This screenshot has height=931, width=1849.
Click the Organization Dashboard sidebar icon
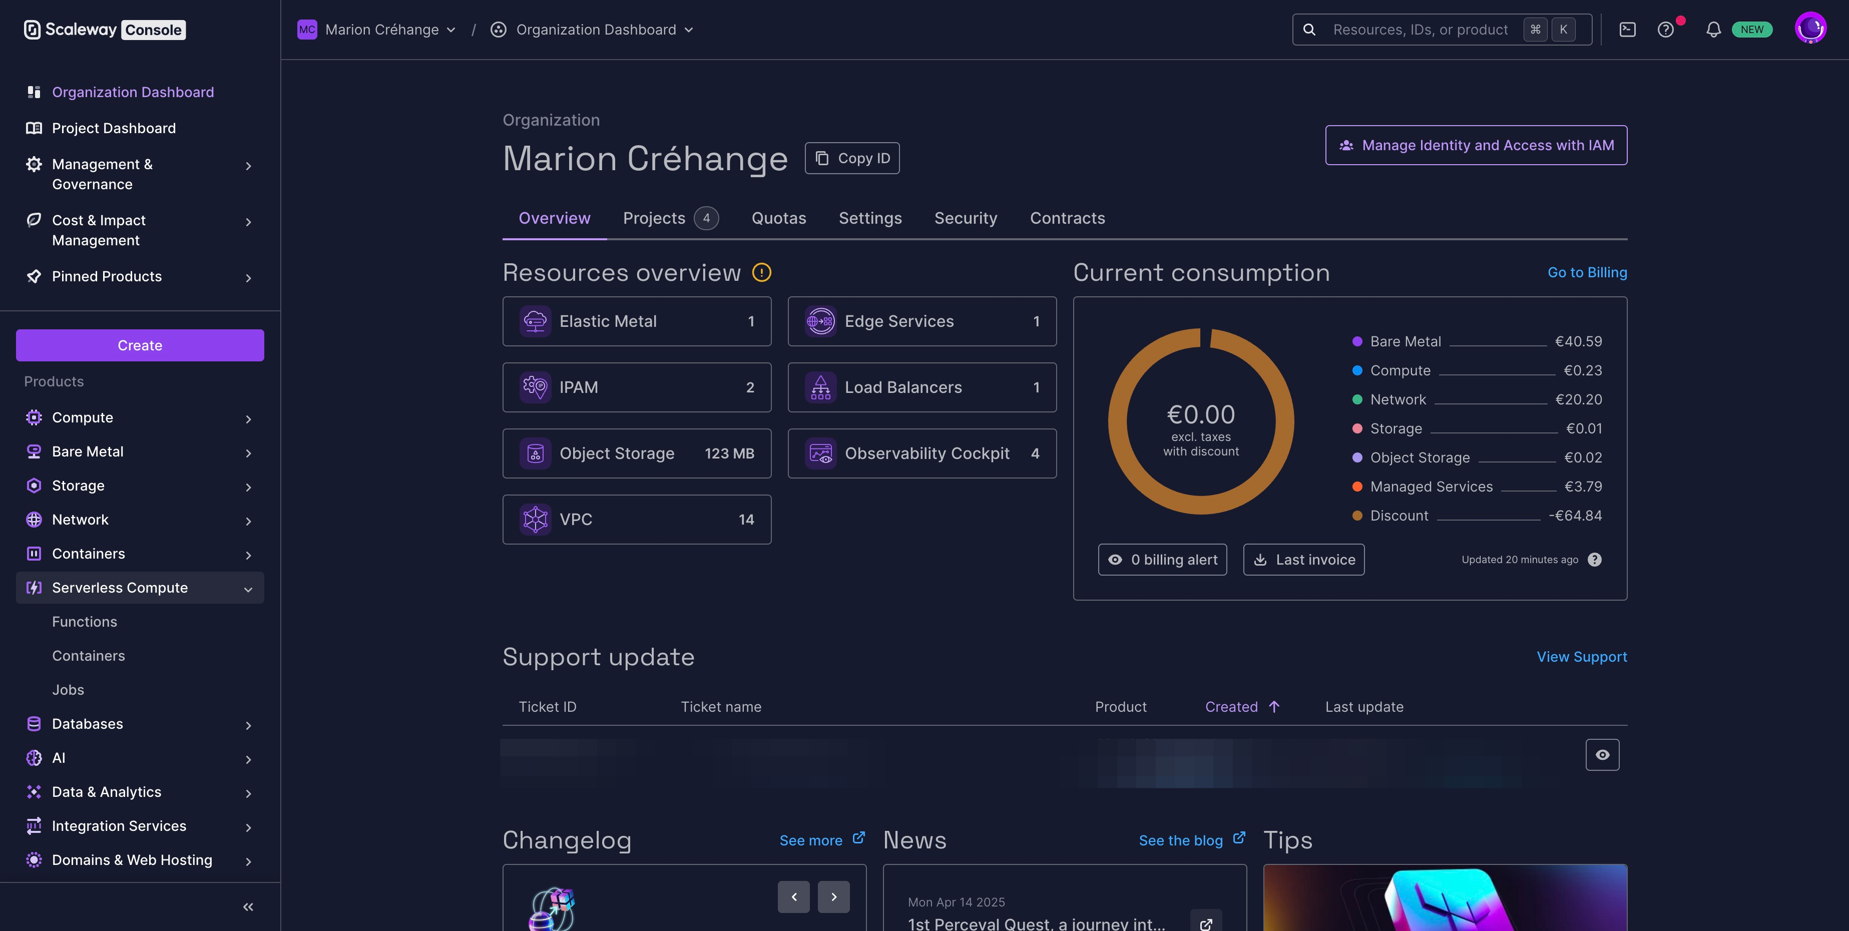point(33,92)
